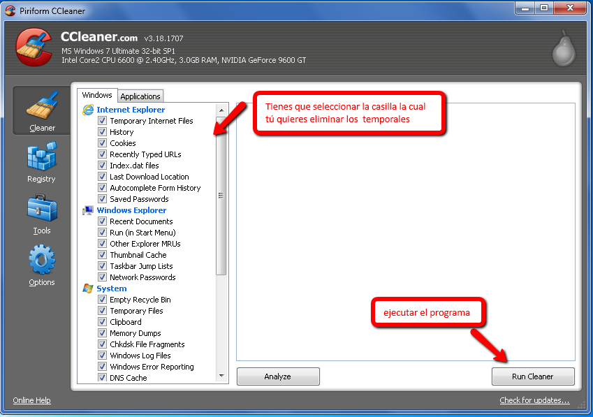593x417 pixels.
Task: Switch to the Applications tab
Action: [x=140, y=96]
